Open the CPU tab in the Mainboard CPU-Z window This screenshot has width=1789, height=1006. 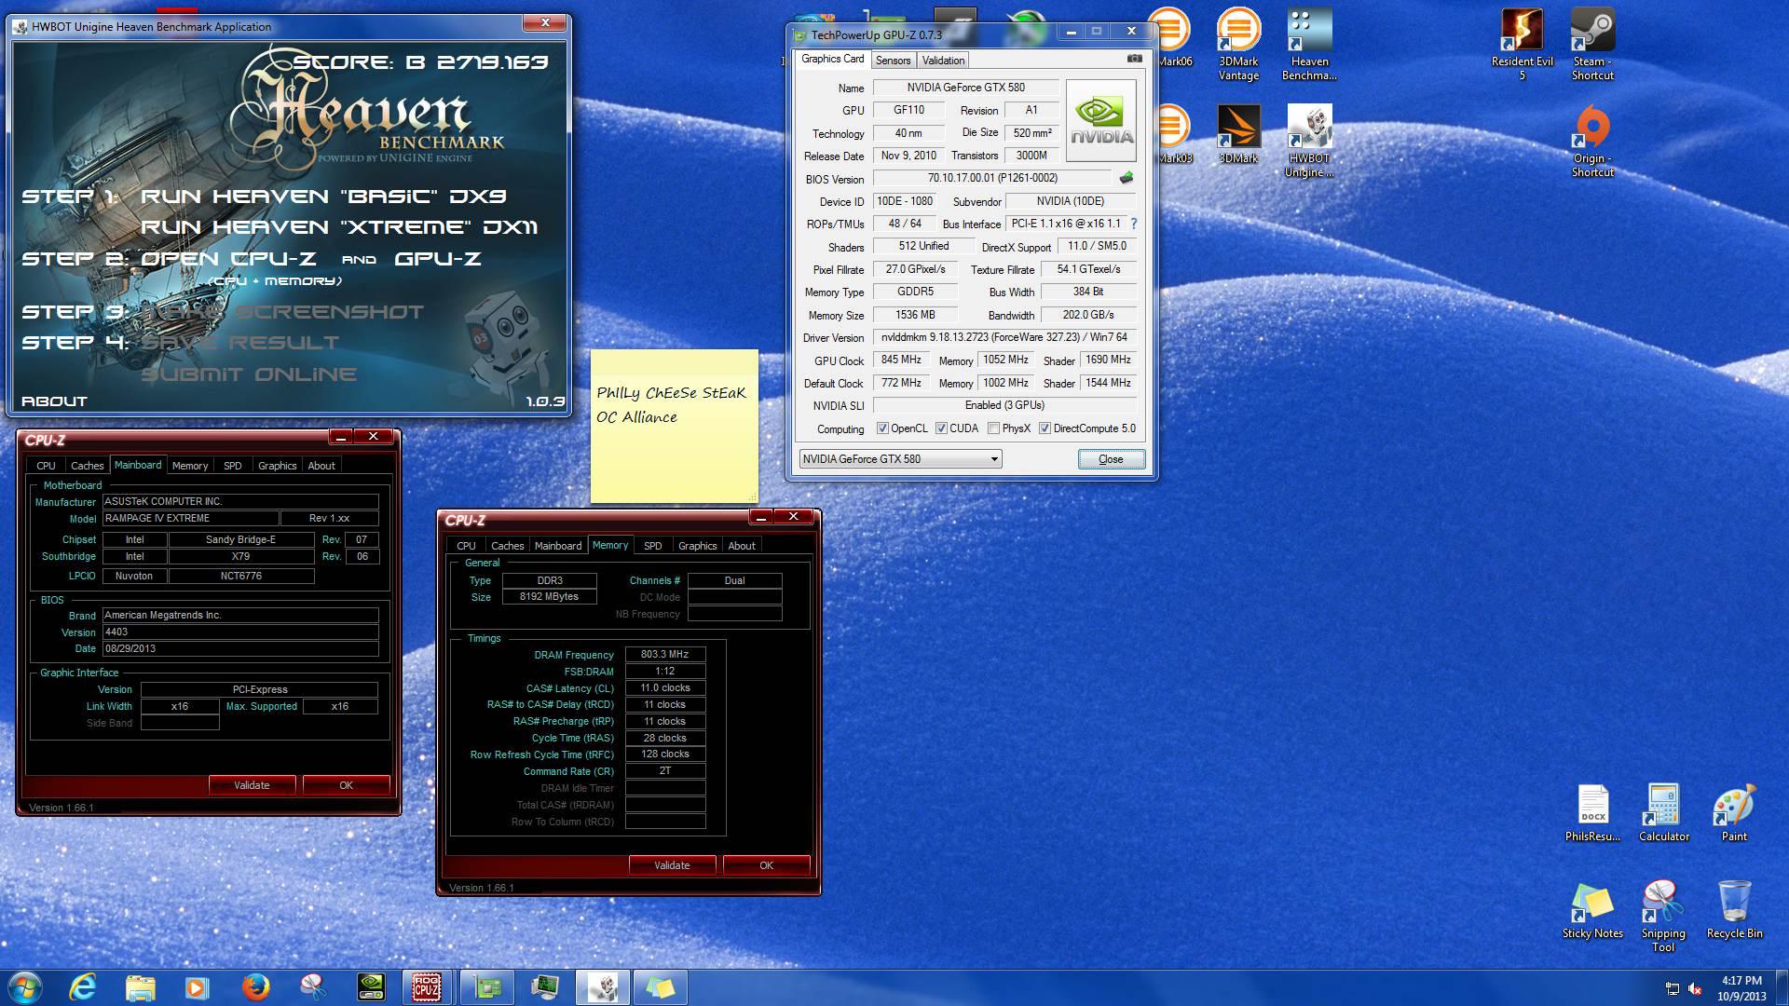(46, 466)
